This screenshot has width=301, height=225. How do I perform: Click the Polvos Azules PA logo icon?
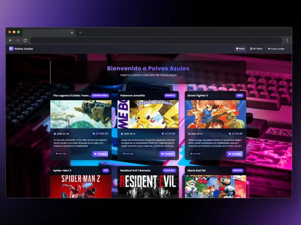(x=11, y=49)
